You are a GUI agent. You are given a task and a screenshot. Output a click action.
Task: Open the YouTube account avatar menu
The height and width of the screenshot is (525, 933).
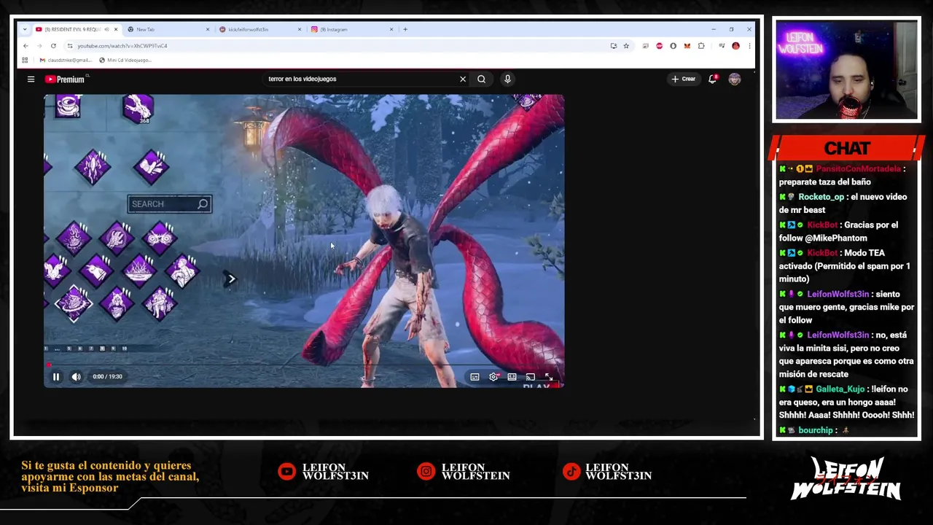click(735, 79)
